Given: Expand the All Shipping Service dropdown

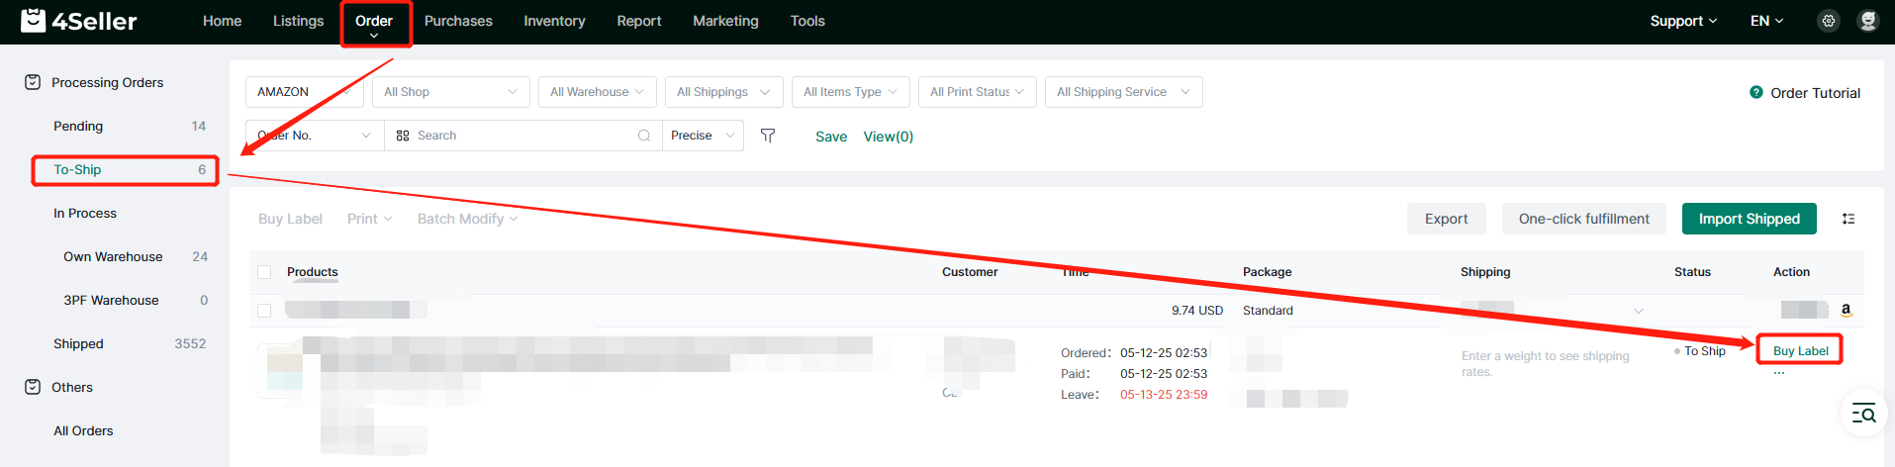Looking at the screenshot, I should tap(1124, 92).
